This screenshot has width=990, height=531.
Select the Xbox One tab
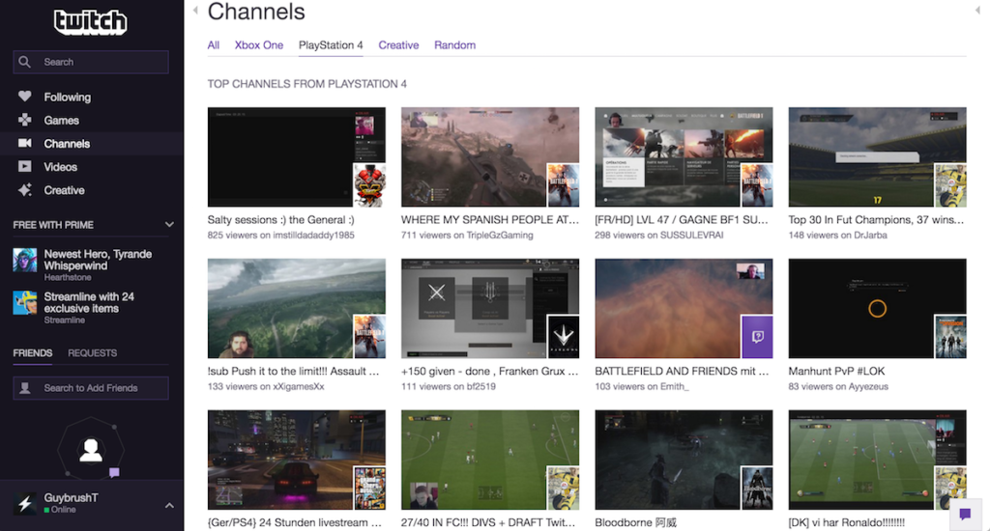click(x=259, y=44)
